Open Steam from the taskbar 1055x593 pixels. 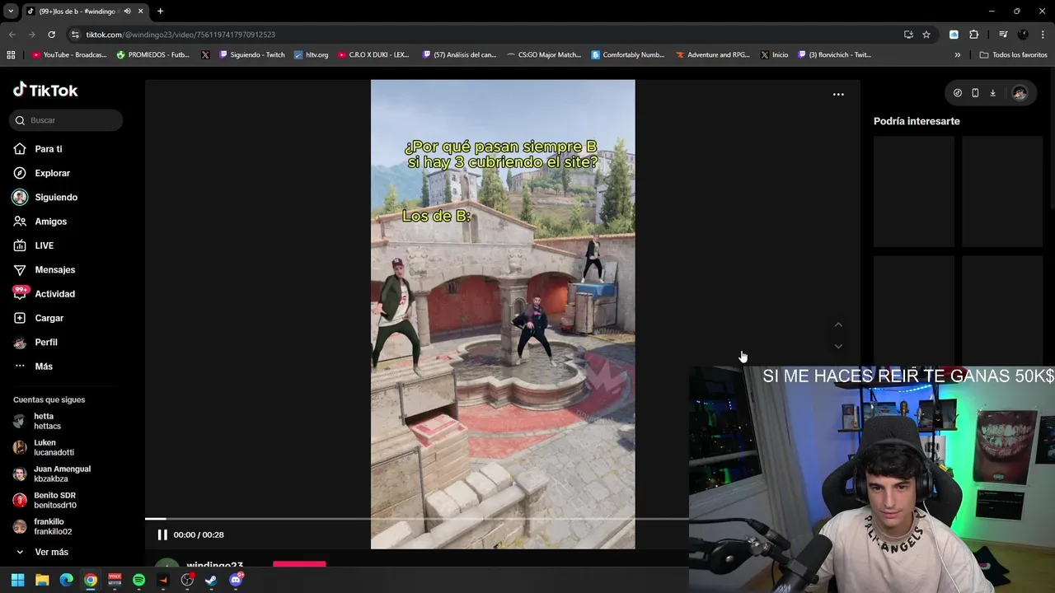[x=211, y=580]
